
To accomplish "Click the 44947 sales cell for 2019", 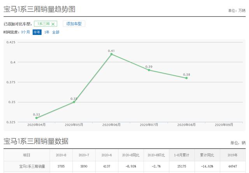I will (x=233, y=166).
